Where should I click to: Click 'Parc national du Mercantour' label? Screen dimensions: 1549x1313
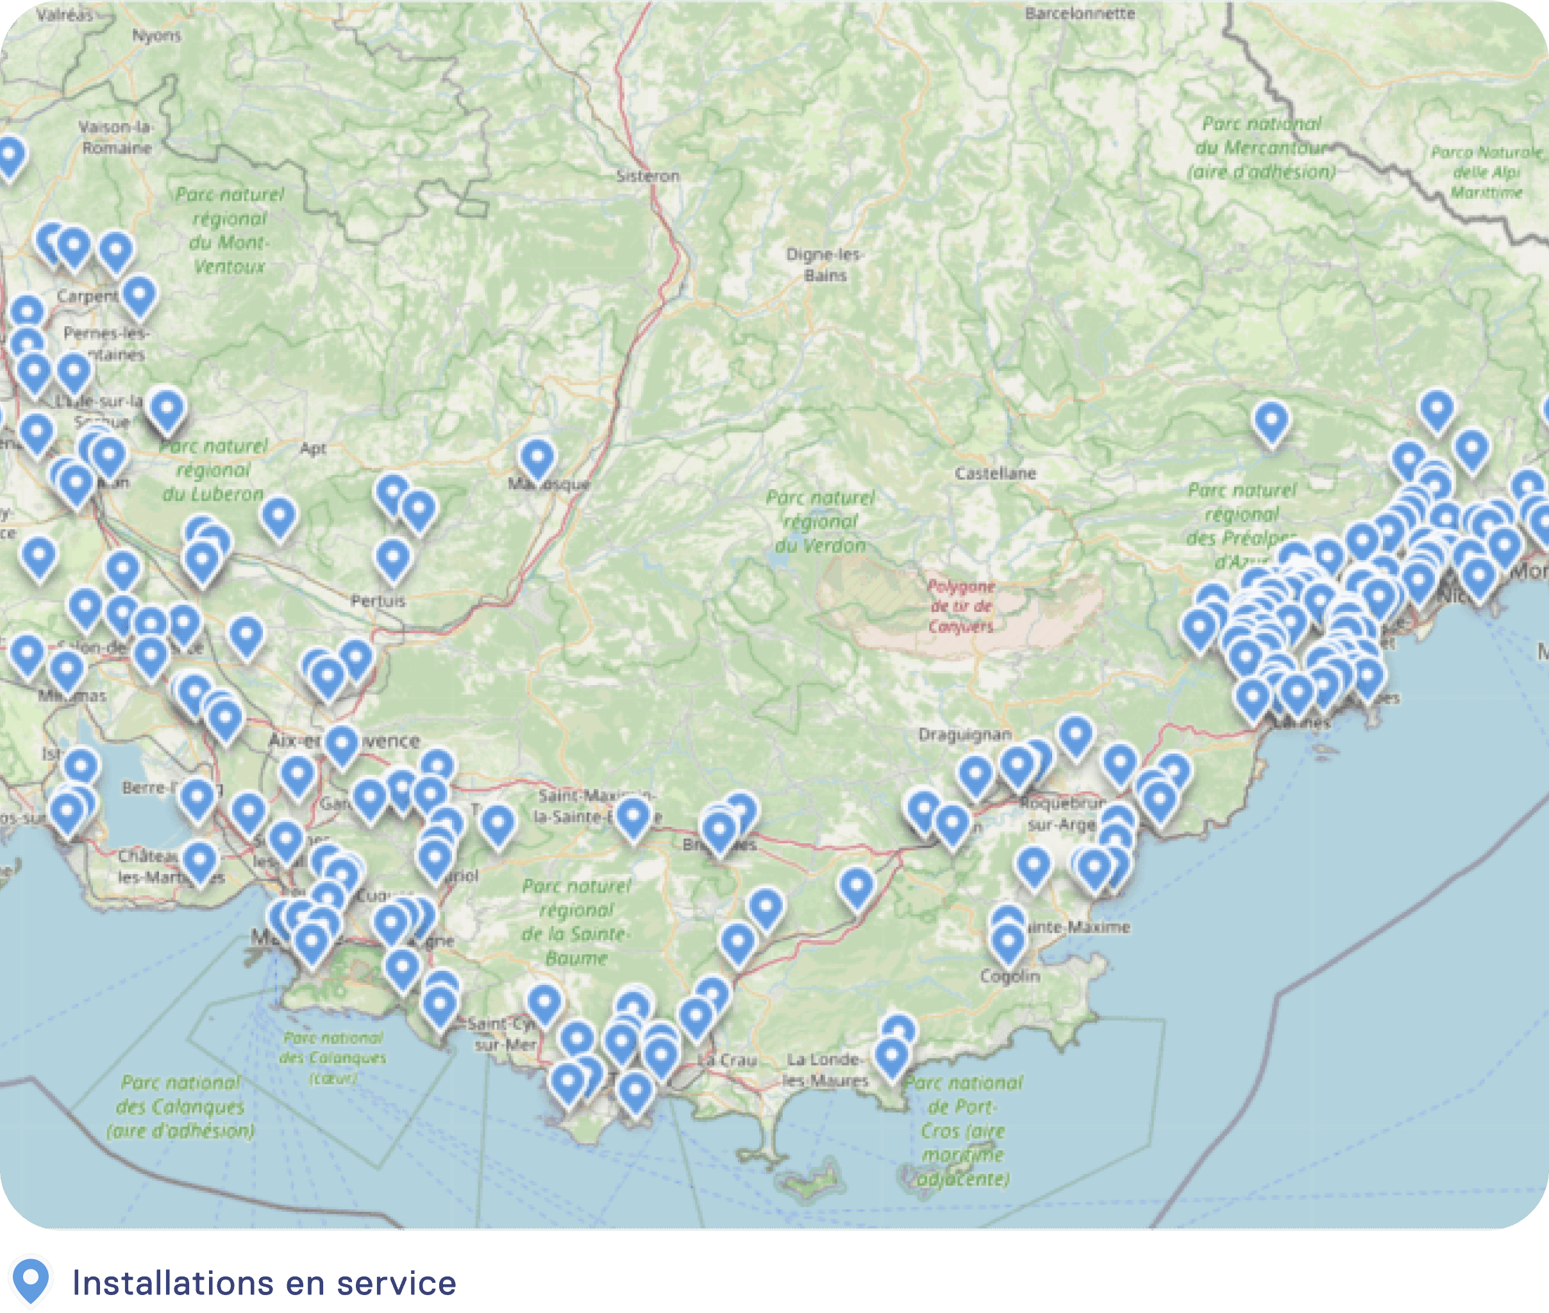click(x=1262, y=147)
